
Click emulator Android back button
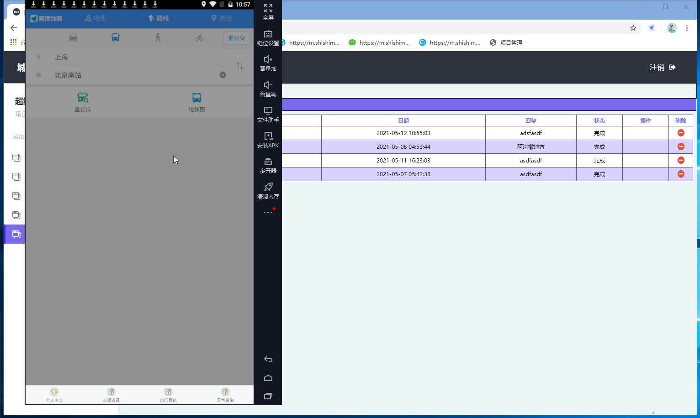pyautogui.click(x=268, y=360)
